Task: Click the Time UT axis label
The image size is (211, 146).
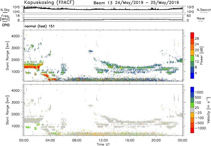Action: coord(103,144)
